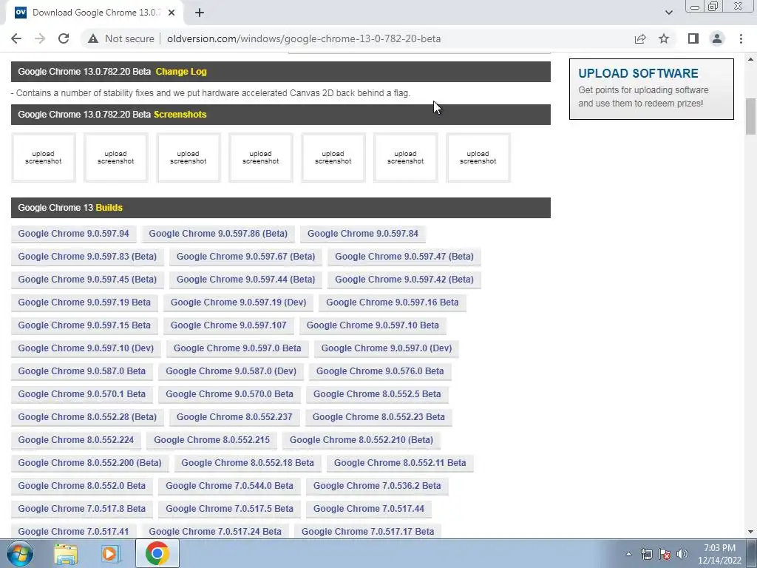
Task: Open Google Chrome 9.0.597.19 (Dev) build
Action: tap(239, 302)
